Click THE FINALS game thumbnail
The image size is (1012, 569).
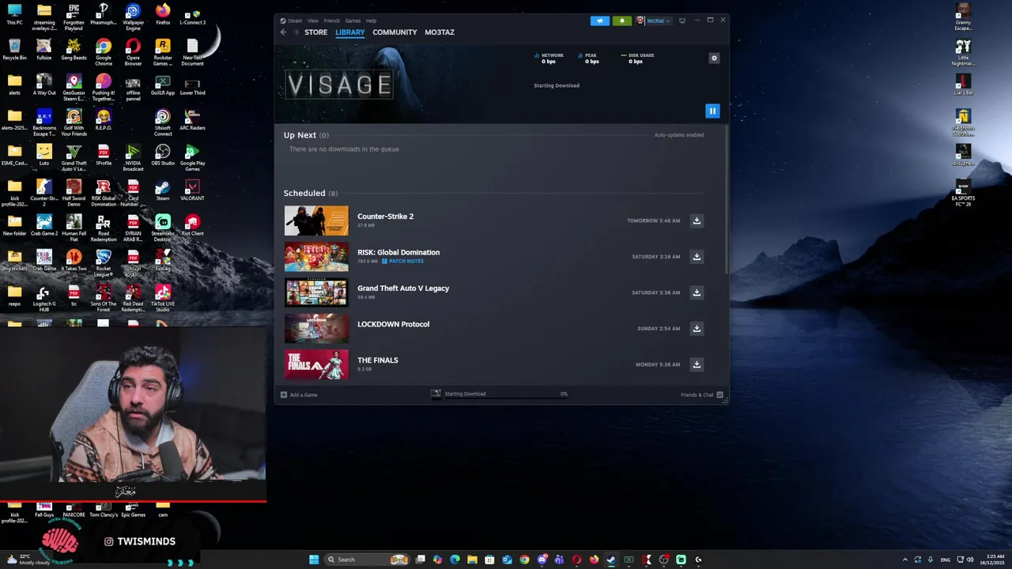[316, 364]
